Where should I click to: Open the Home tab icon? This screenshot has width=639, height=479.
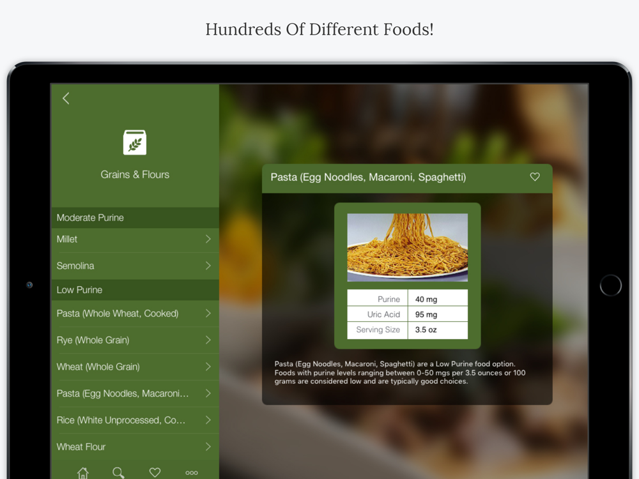coord(82,473)
